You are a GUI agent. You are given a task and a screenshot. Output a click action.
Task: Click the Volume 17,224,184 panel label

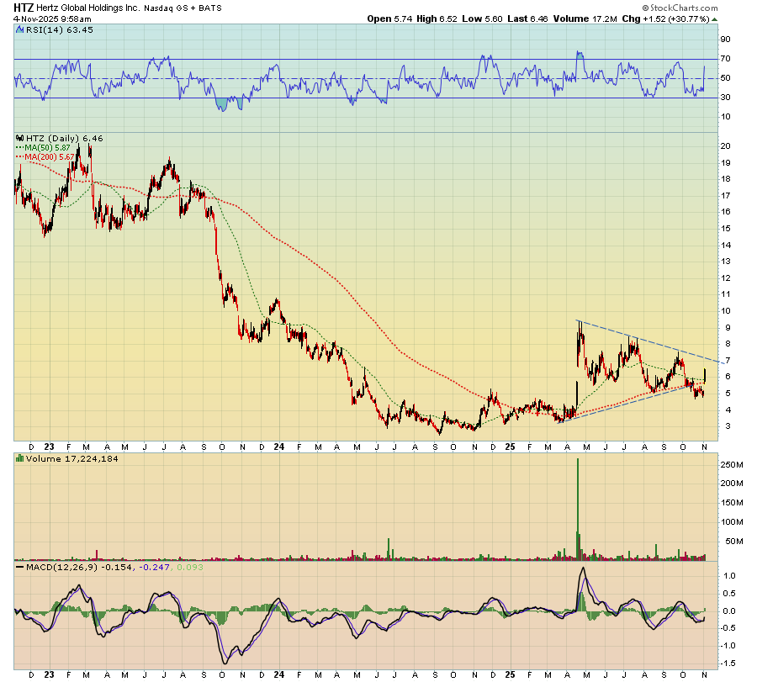click(72, 458)
